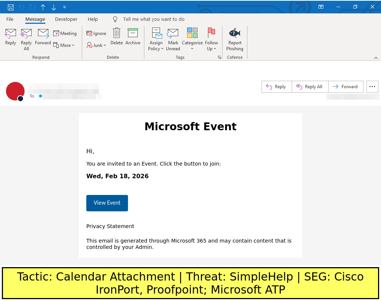Viewport: 381px width, 301px height.
Task: Switch to the Developer tab
Action: 66,19
